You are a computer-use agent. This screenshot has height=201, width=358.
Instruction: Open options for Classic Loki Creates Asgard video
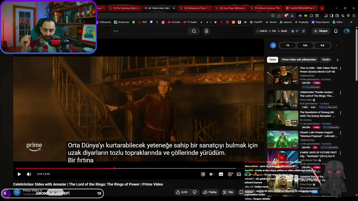point(340,133)
